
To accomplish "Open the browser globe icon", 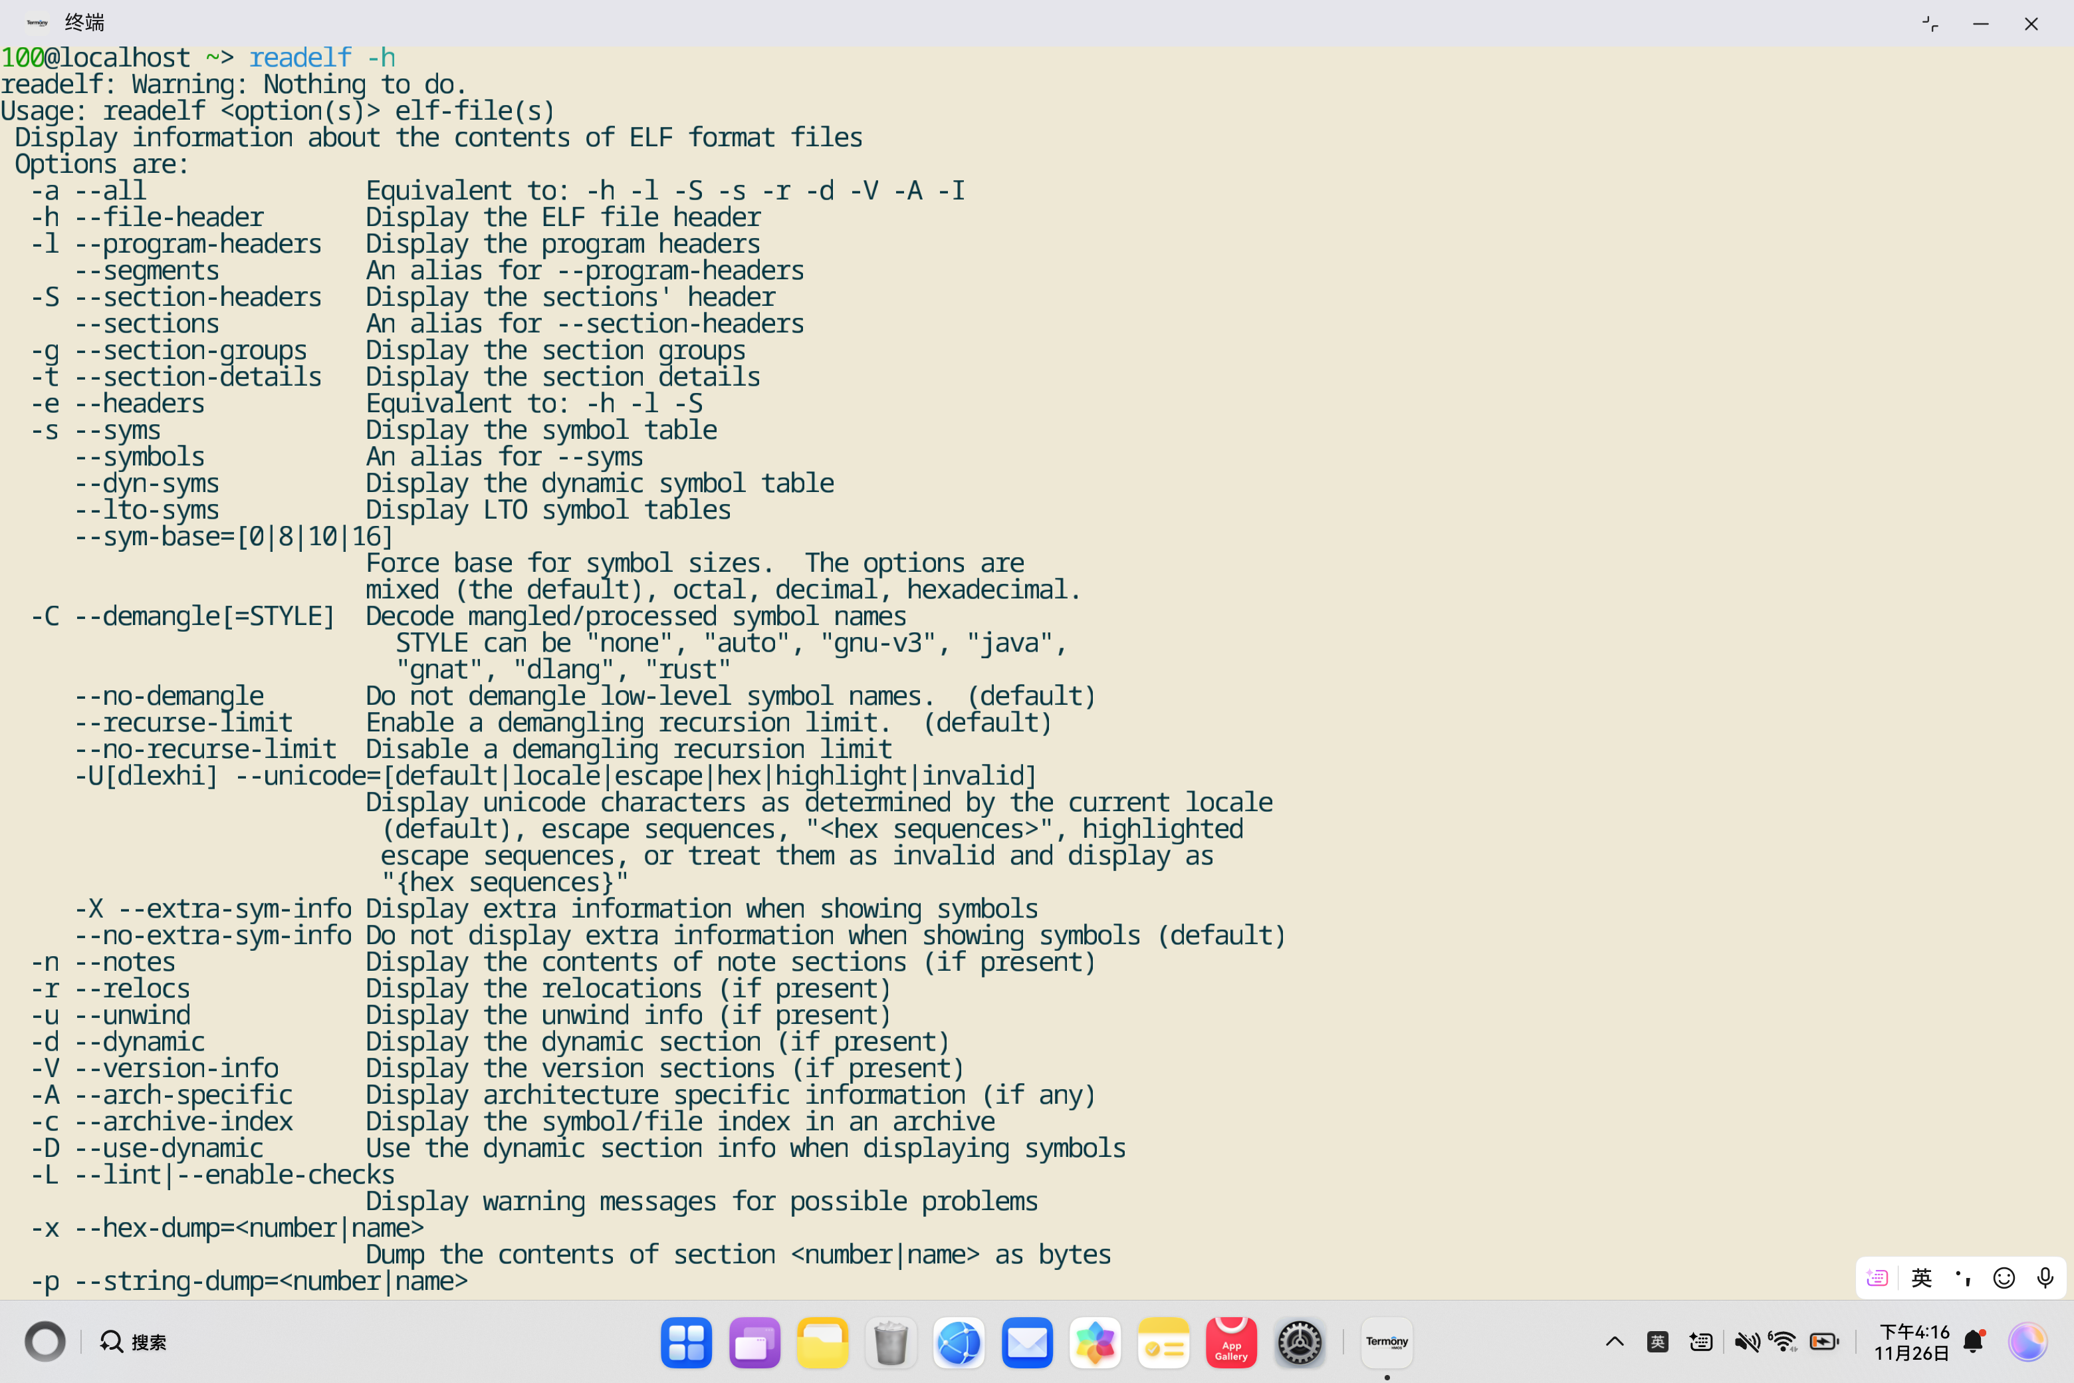I will (x=959, y=1342).
